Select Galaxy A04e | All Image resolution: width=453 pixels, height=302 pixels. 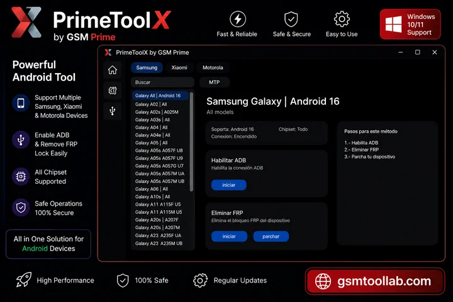pyautogui.click(x=160, y=135)
